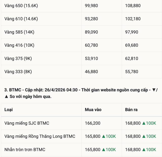Click the 'Bán ra' column header
The height and width of the screenshot is (157, 162).
[x=131, y=110]
